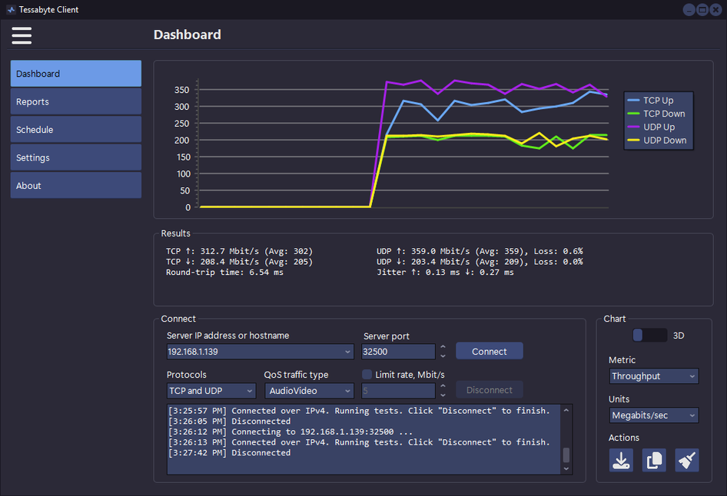Click the copy chart icon
The width and height of the screenshot is (727, 496).
(654, 460)
